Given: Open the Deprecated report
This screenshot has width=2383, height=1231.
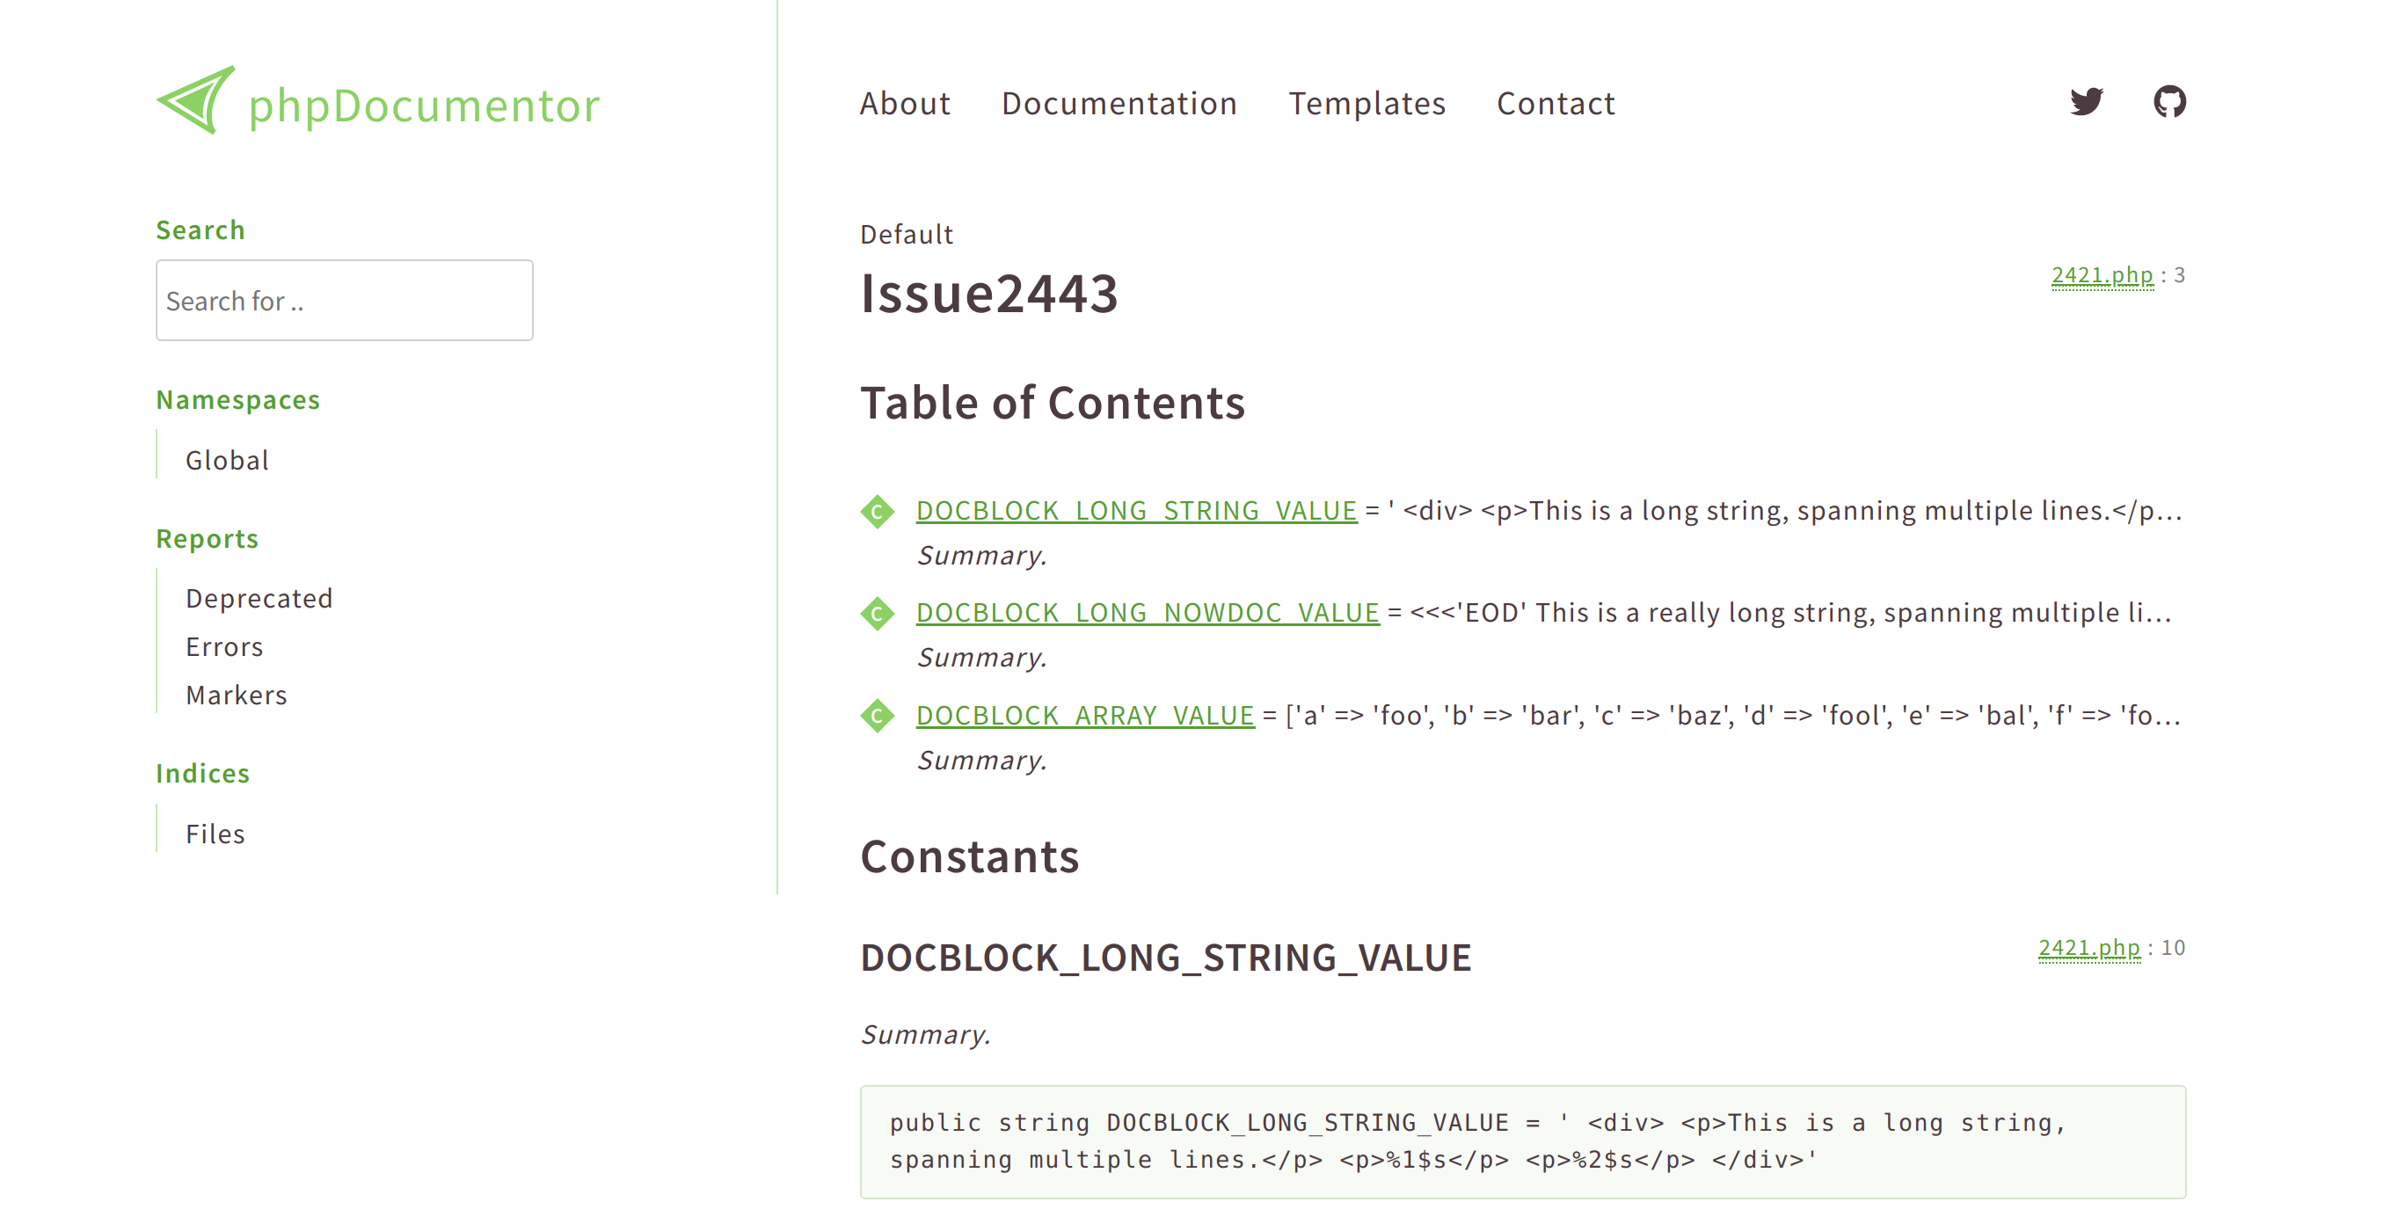Looking at the screenshot, I should (260, 599).
